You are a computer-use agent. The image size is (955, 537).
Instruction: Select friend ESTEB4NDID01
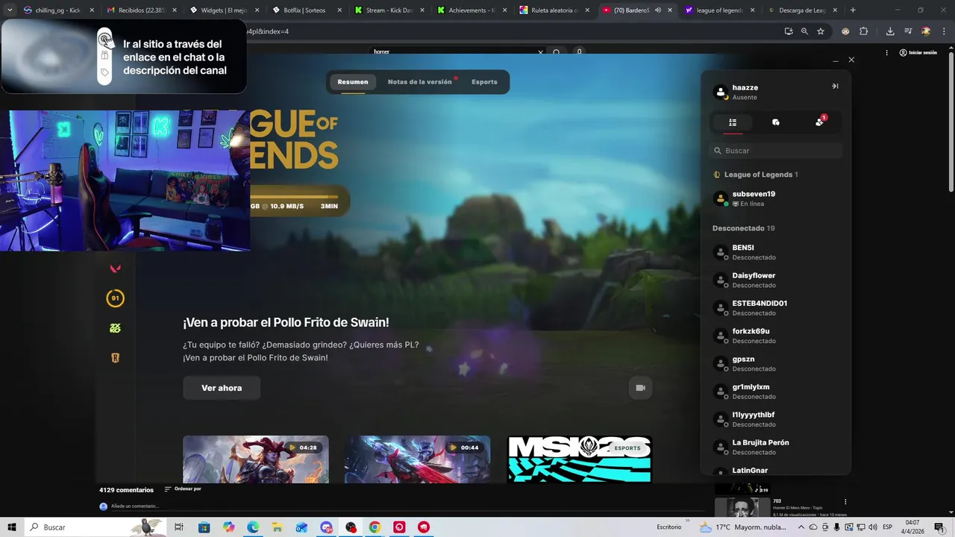tap(776, 308)
